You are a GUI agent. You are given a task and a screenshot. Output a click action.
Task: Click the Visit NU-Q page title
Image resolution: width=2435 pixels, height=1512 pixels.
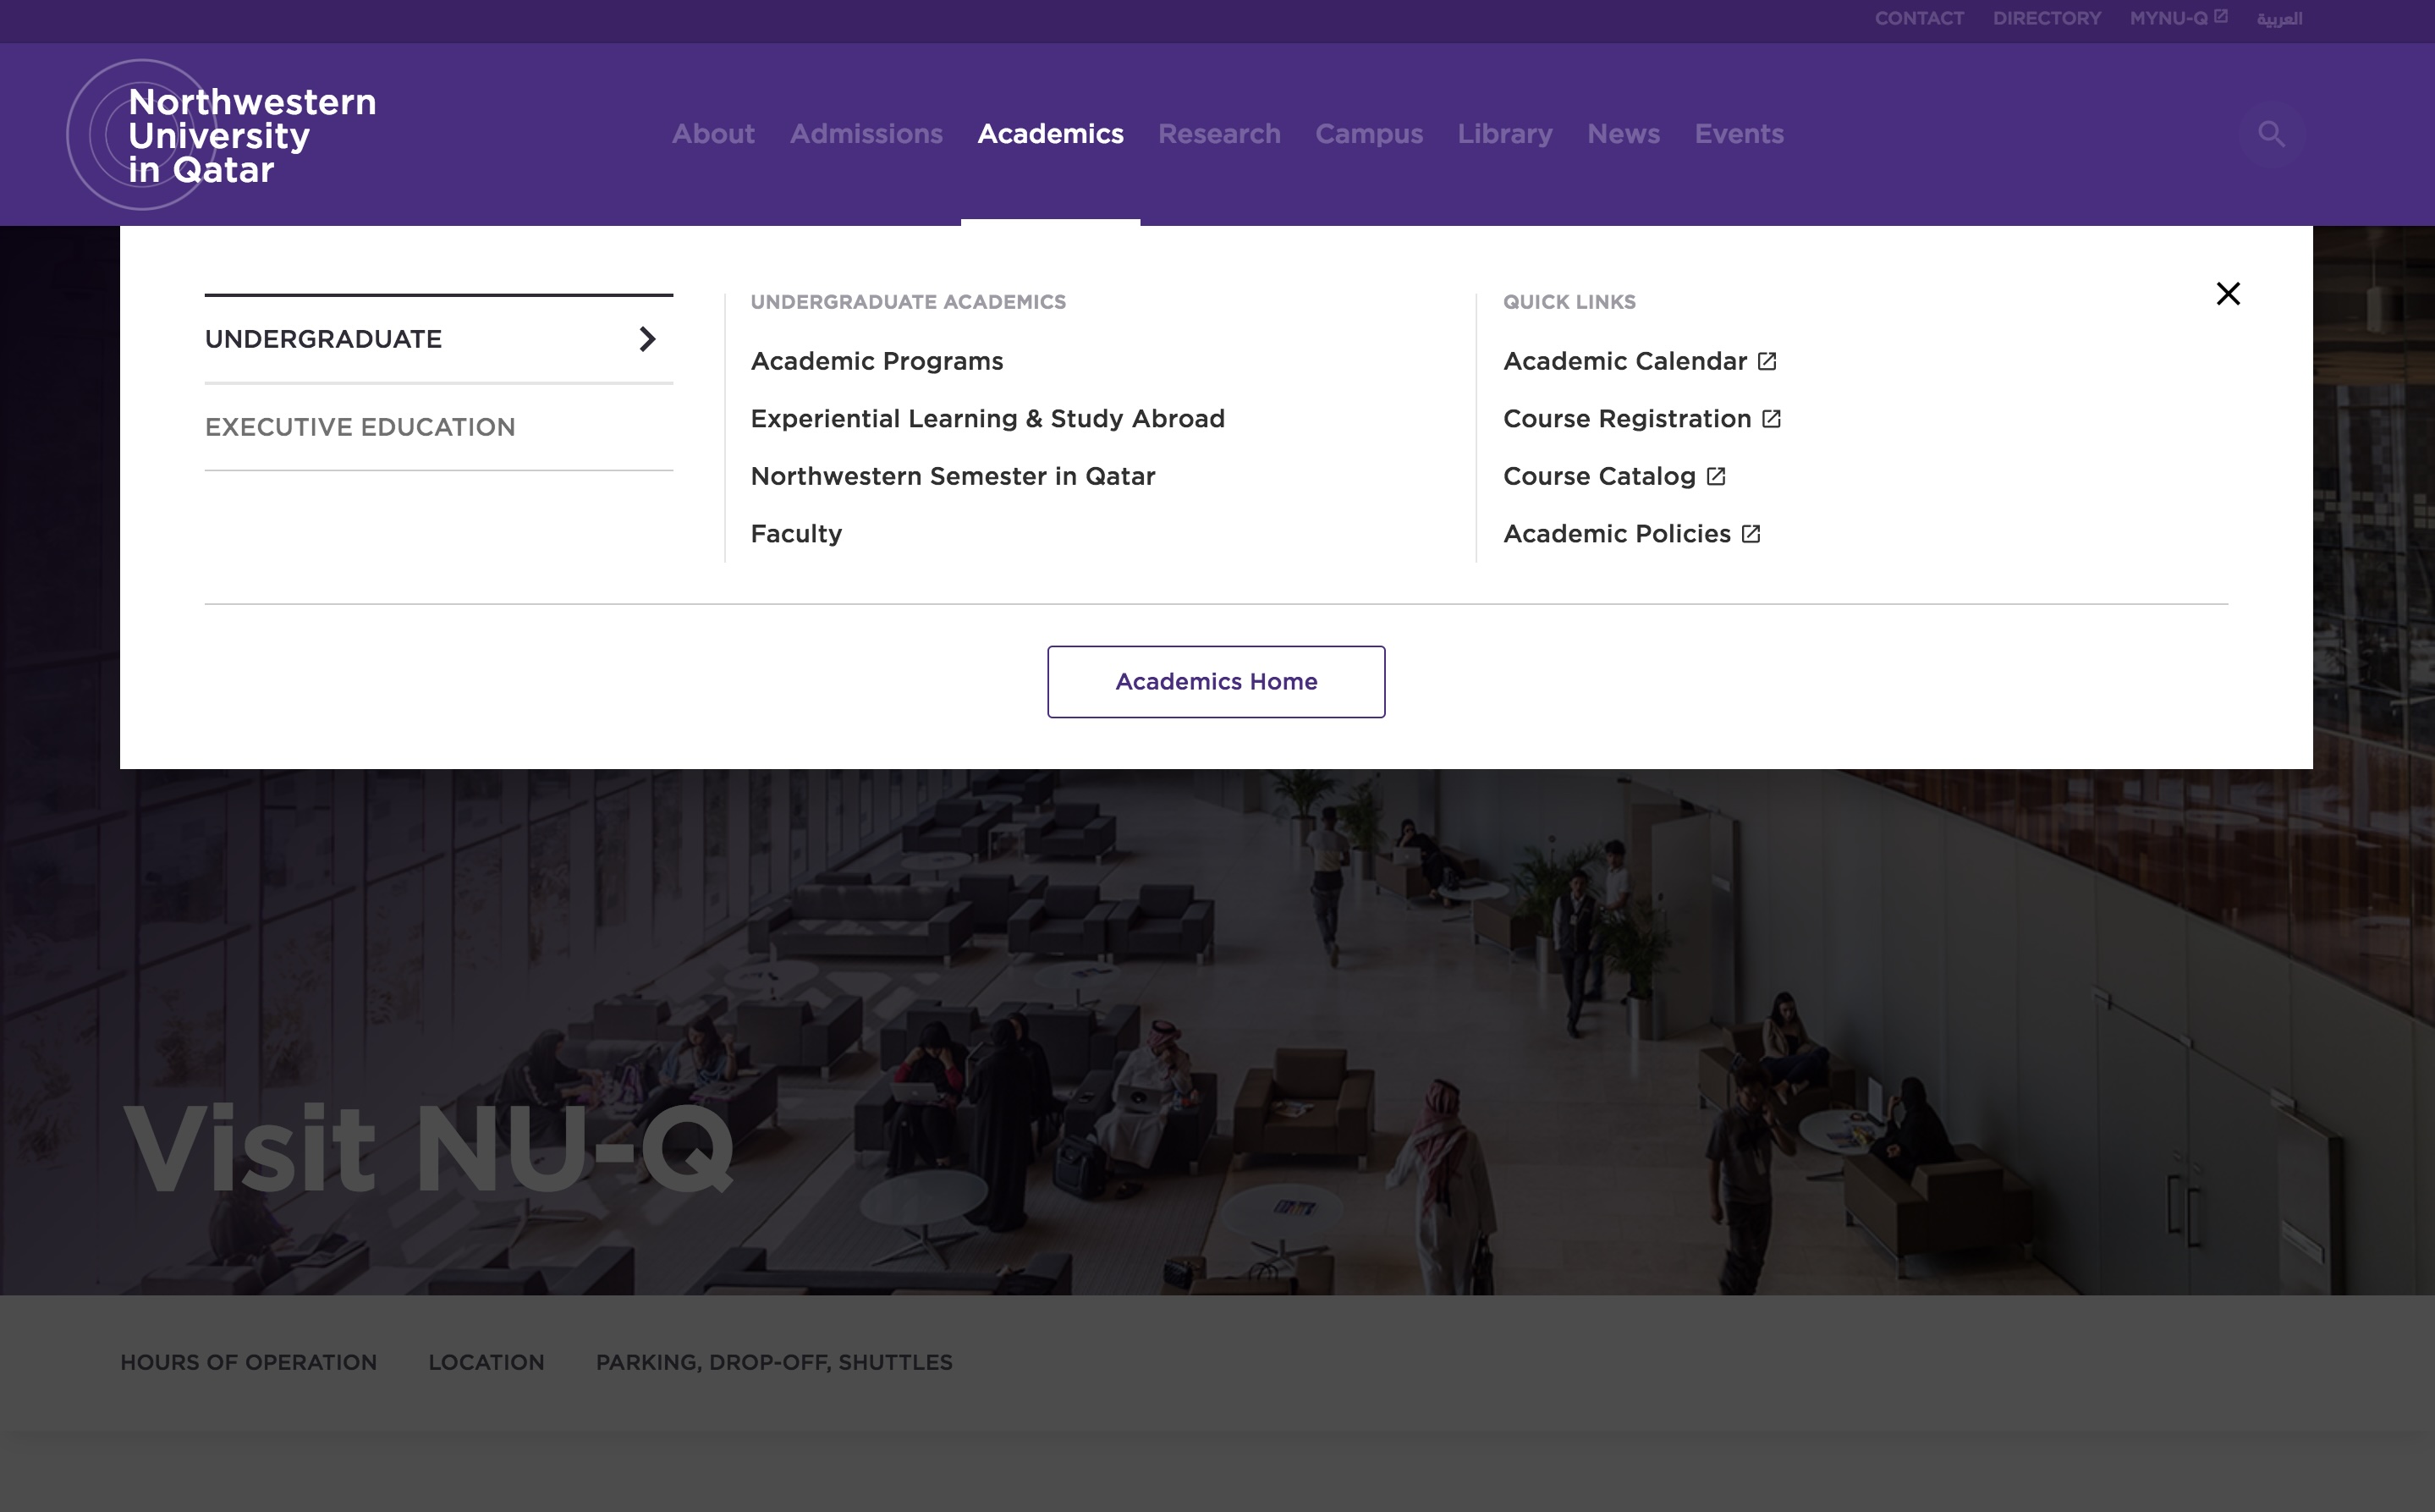[428, 1148]
